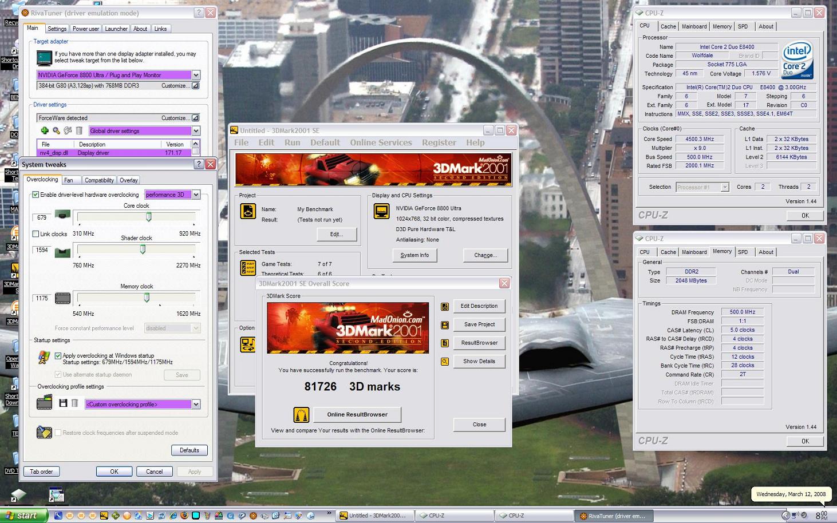This screenshot has width=837, height=523.
Task: Open the Custom overclocking profile dropdown
Action: click(x=196, y=404)
